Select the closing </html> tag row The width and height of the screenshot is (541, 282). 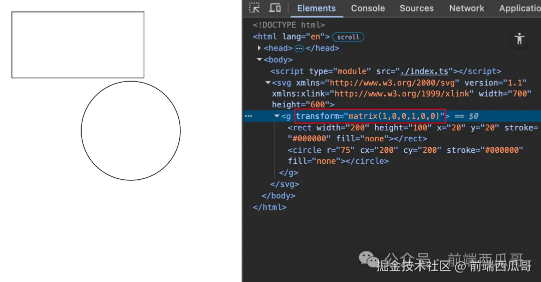[x=269, y=207]
